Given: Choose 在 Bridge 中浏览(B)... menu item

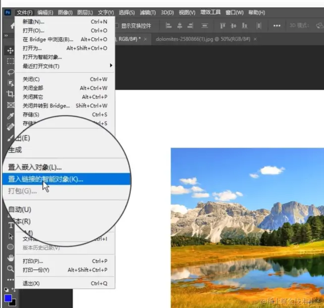Looking at the screenshot, I should pyautogui.click(x=65, y=39).
